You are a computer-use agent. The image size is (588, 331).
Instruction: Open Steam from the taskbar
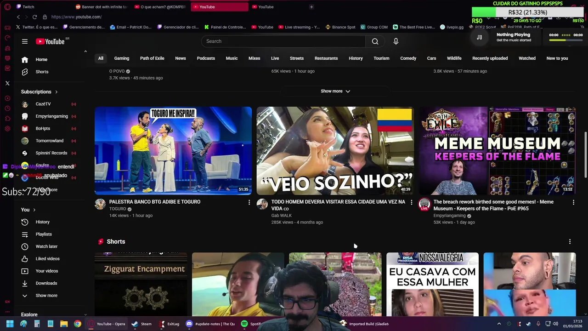tap(142, 324)
